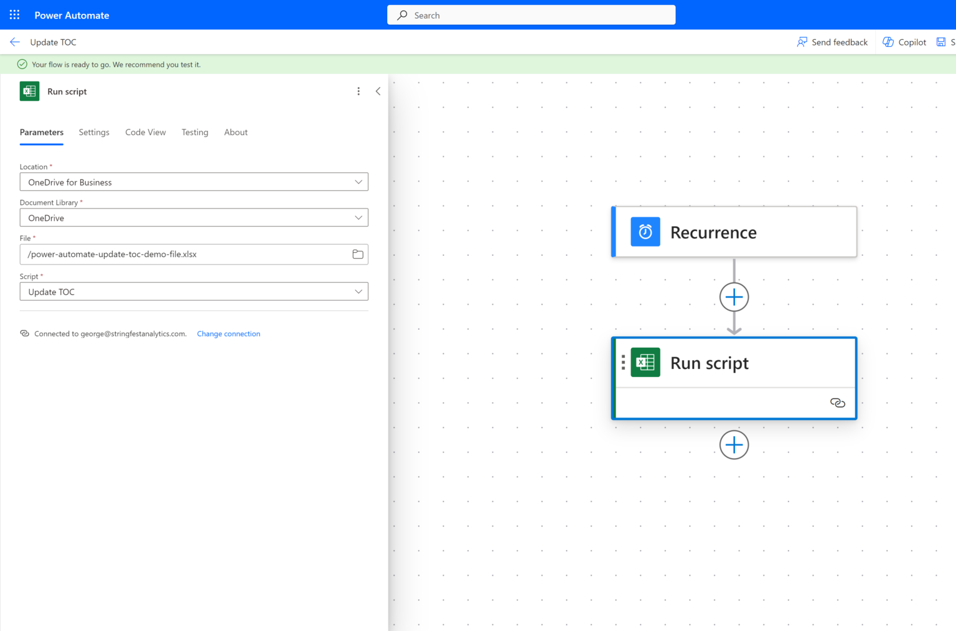Browse files with the folder picker icon

358,254
